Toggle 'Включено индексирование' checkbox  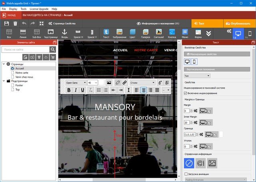click(186, 93)
